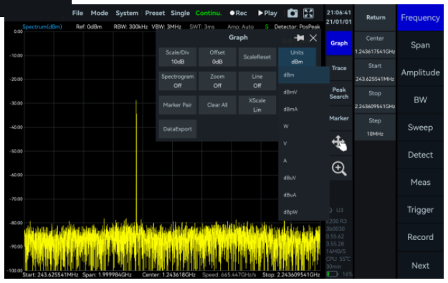Open the Peak Search tab
This screenshot has width=448, height=283.
[339, 93]
